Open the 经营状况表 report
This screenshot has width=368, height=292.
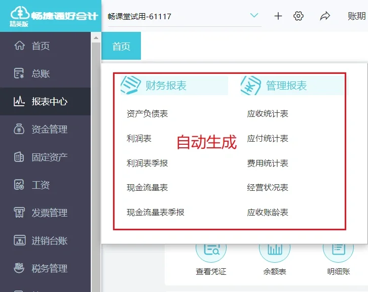[268, 187]
